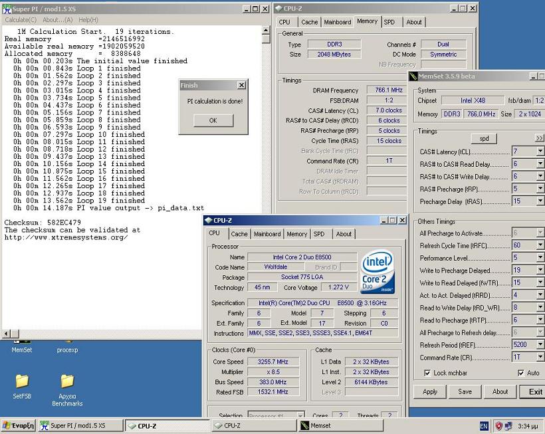The width and height of the screenshot is (545, 434).
Task: Open the Write to Precharge Delayed dropdown
Action: click(x=540, y=270)
